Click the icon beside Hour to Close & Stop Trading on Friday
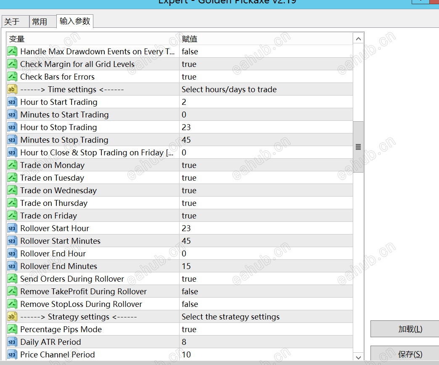Viewport: 439px width, 365px height. point(12,152)
